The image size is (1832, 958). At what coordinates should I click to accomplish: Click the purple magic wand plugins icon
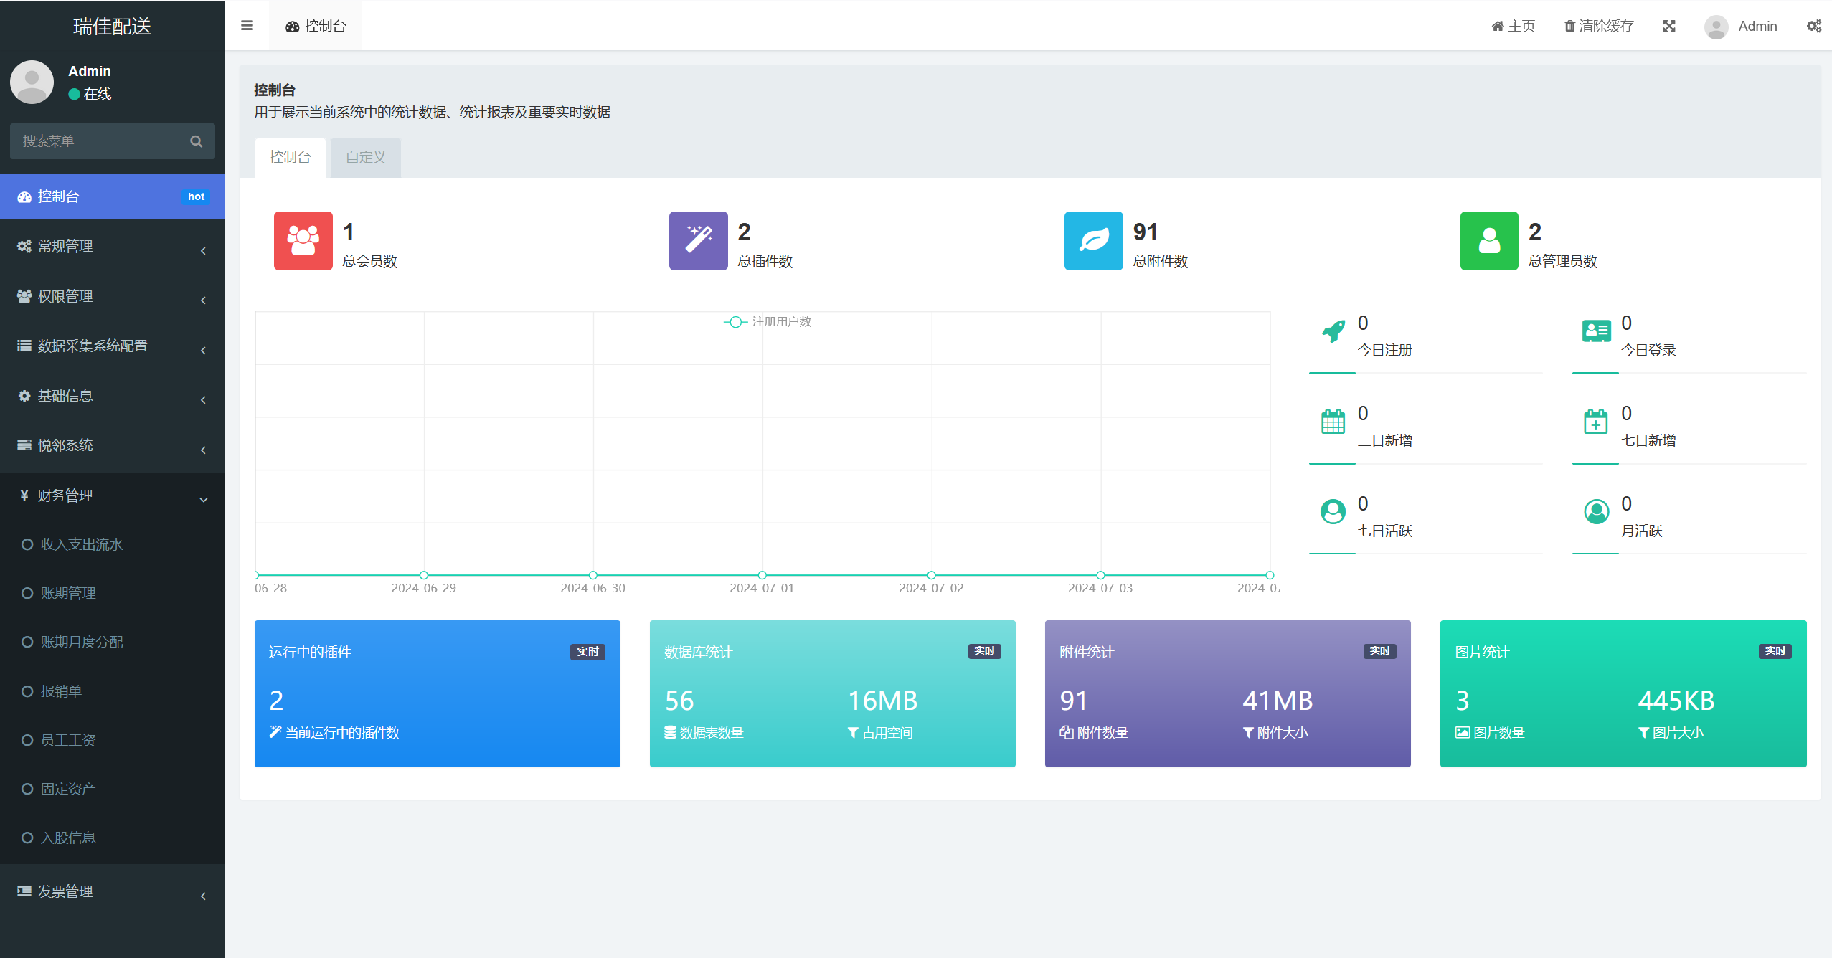698,241
